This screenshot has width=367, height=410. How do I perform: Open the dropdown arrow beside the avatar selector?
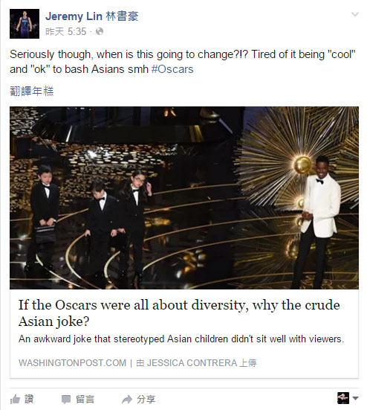click(x=355, y=398)
